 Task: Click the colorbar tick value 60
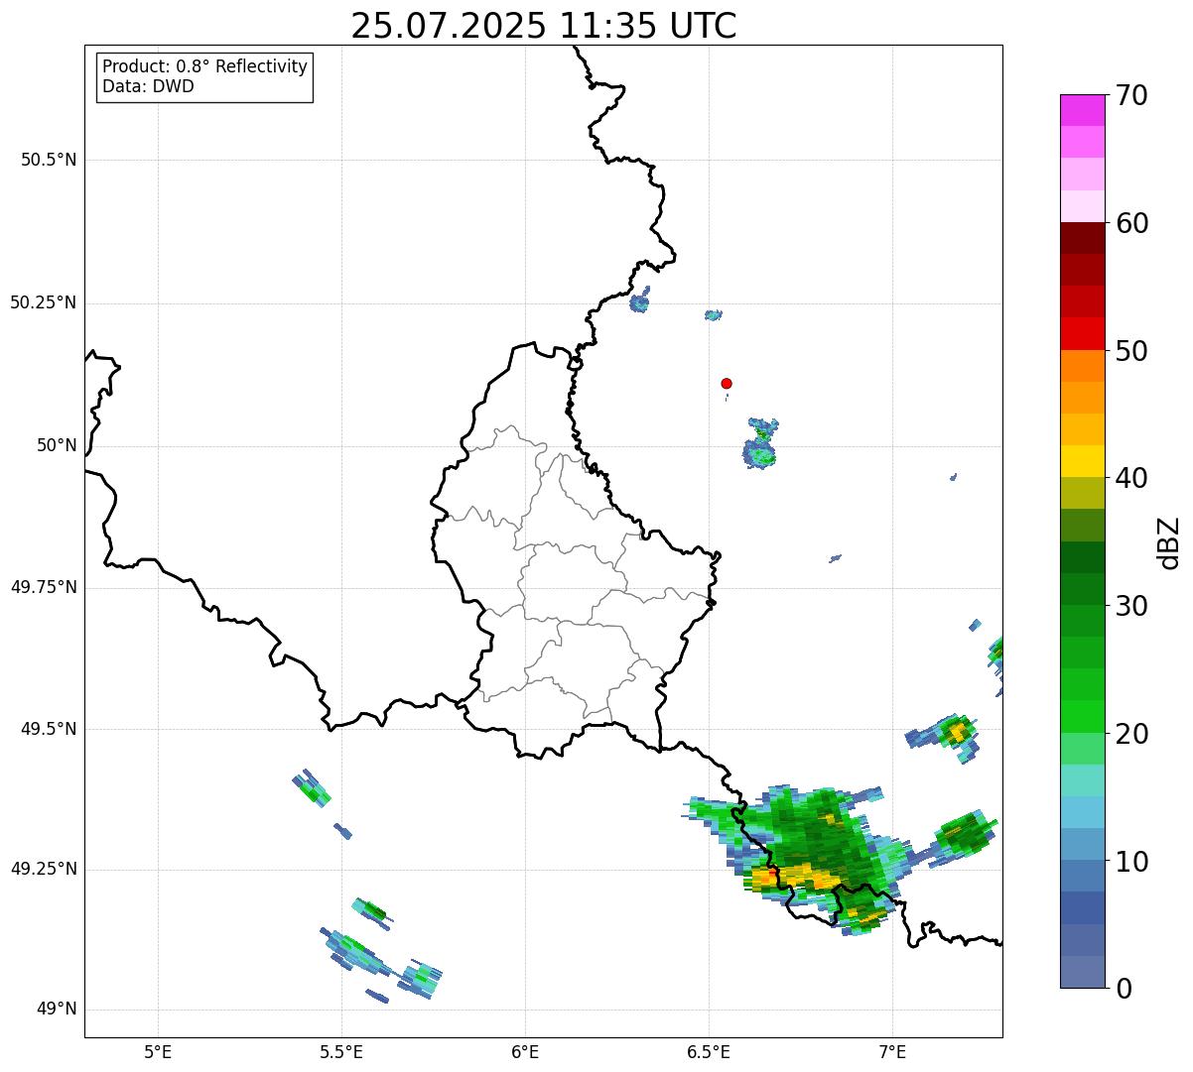(x=1131, y=223)
